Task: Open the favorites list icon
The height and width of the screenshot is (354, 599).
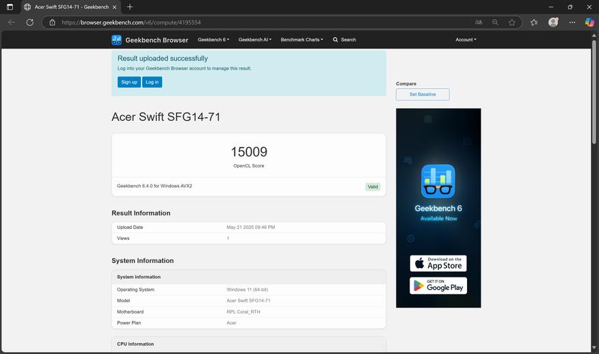Action: click(x=534, y=22)
